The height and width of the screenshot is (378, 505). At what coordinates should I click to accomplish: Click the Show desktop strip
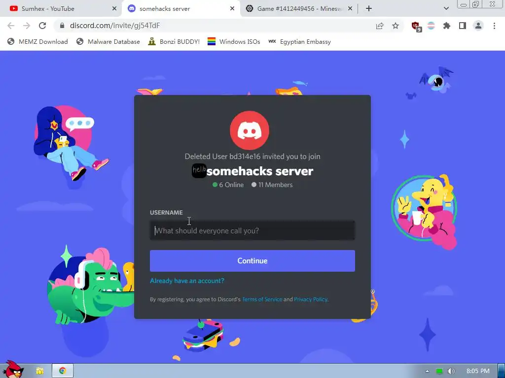[x=501, y=371]
